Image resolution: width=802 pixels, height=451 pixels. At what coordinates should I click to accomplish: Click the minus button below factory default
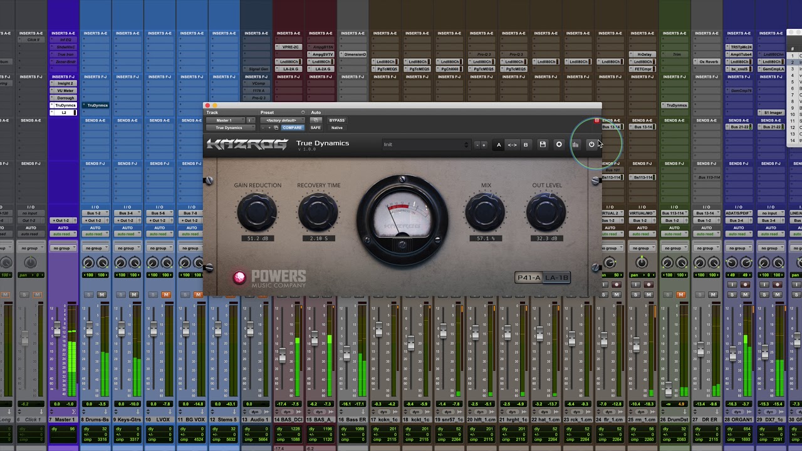263,128
